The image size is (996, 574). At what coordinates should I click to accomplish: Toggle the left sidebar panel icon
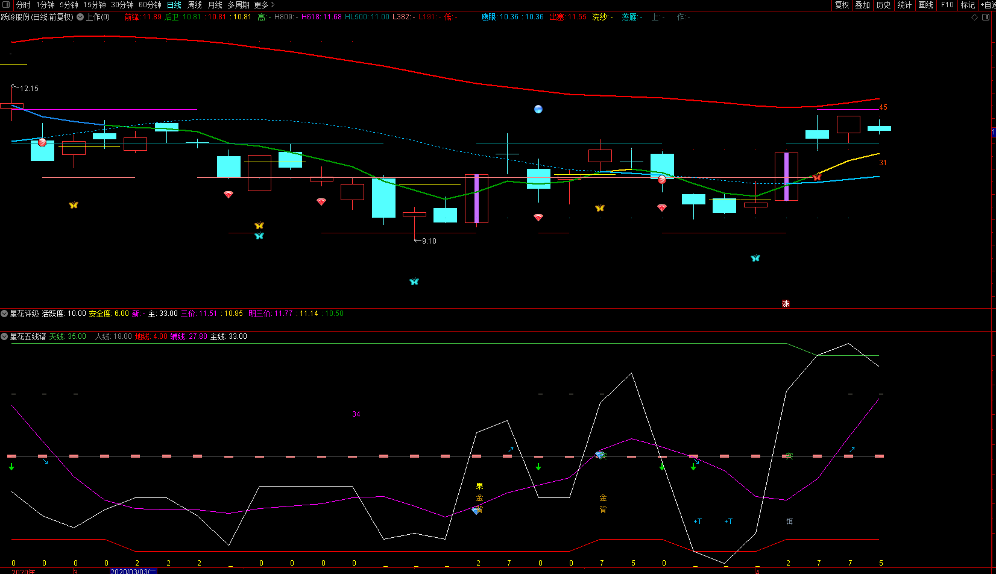7,5
